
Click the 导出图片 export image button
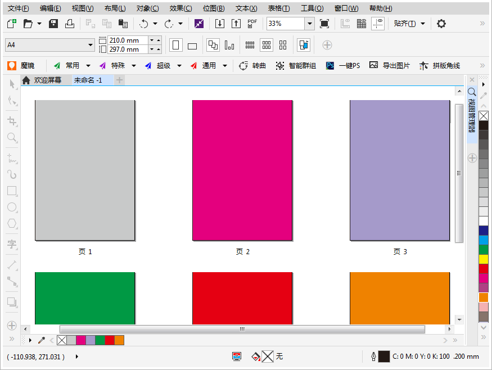pyautogui.click(x=390, y=66)
